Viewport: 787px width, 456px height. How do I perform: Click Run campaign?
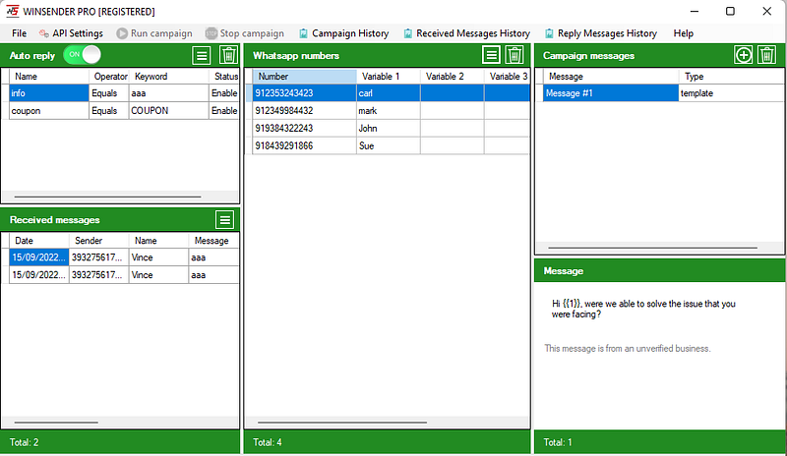(154, 33)
